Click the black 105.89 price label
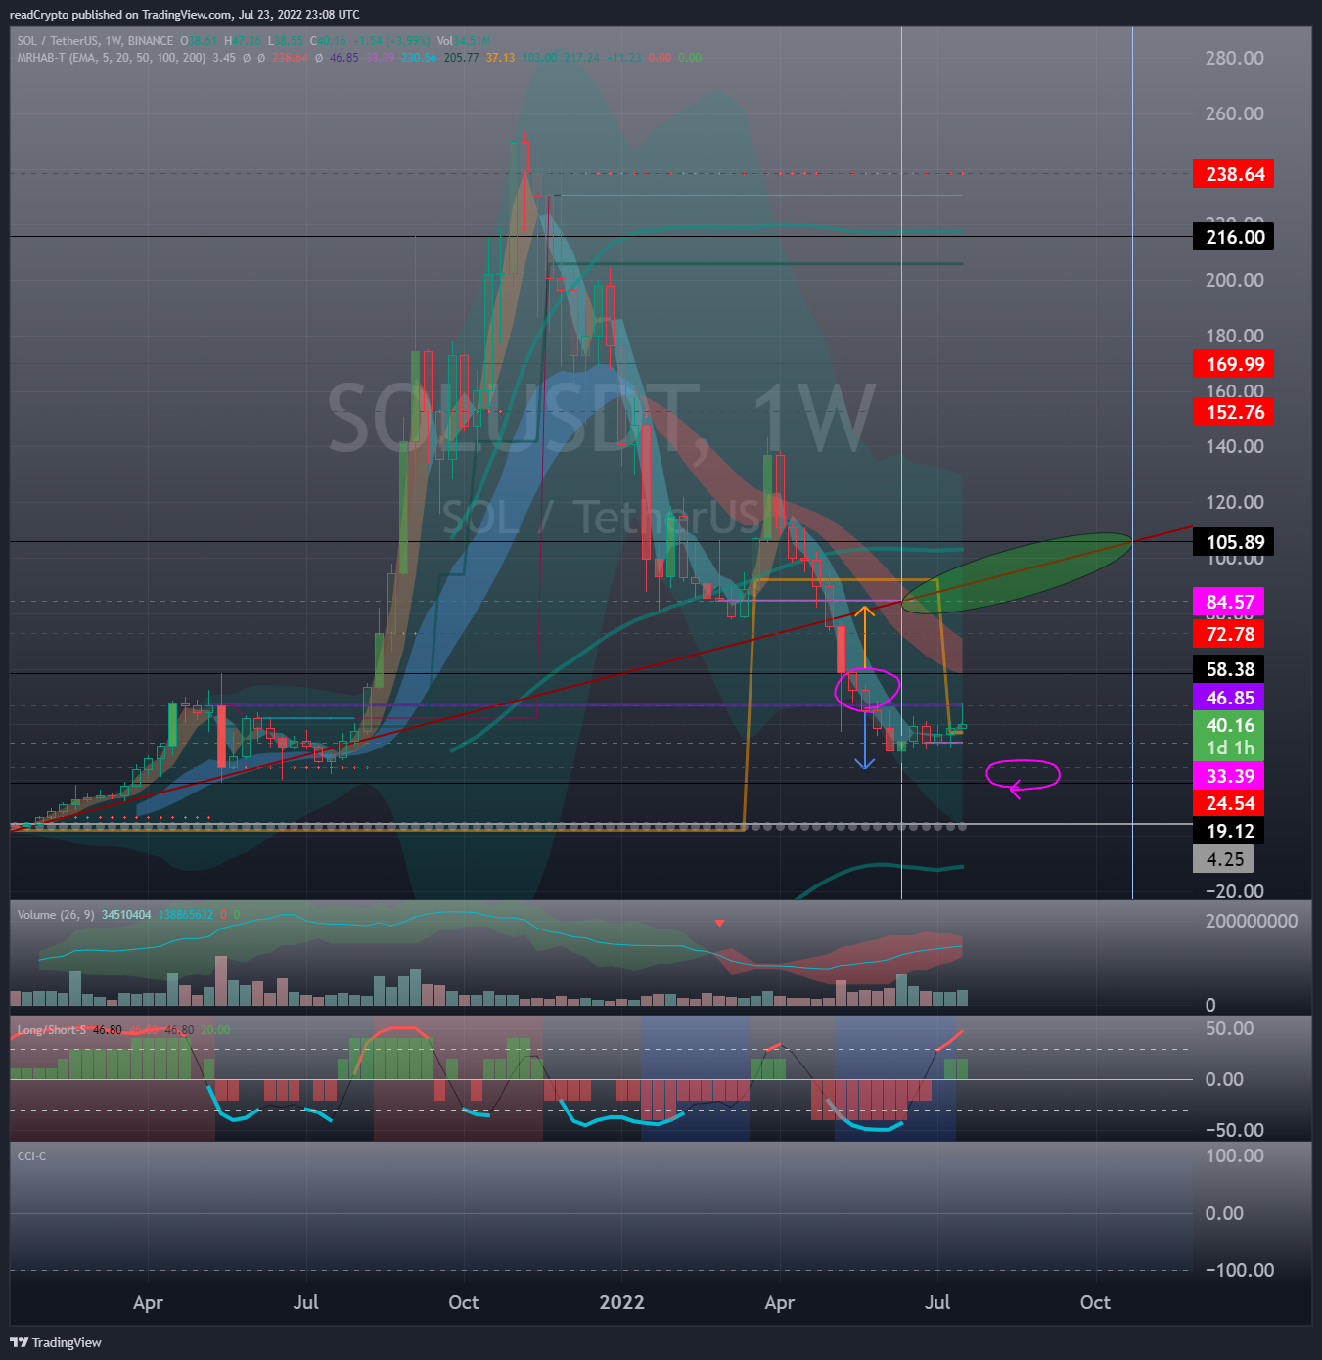Image resolution: width=1322 pixels, height=1360 pixels. click(x=1233, y=542)
